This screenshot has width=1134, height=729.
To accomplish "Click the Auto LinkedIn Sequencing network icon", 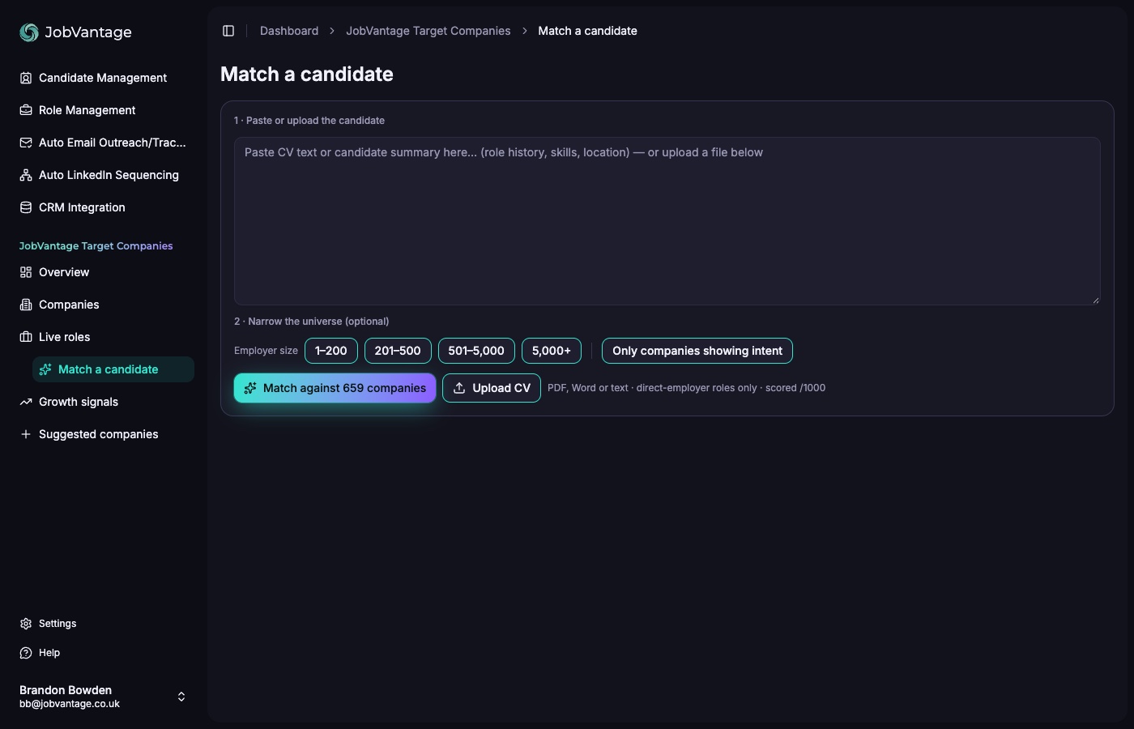I will pyautogui.click(x=26, y=175).
